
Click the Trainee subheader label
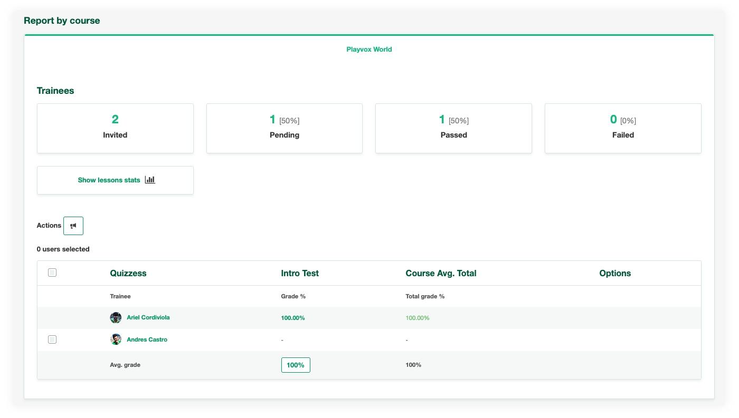(x=120, y=296)
